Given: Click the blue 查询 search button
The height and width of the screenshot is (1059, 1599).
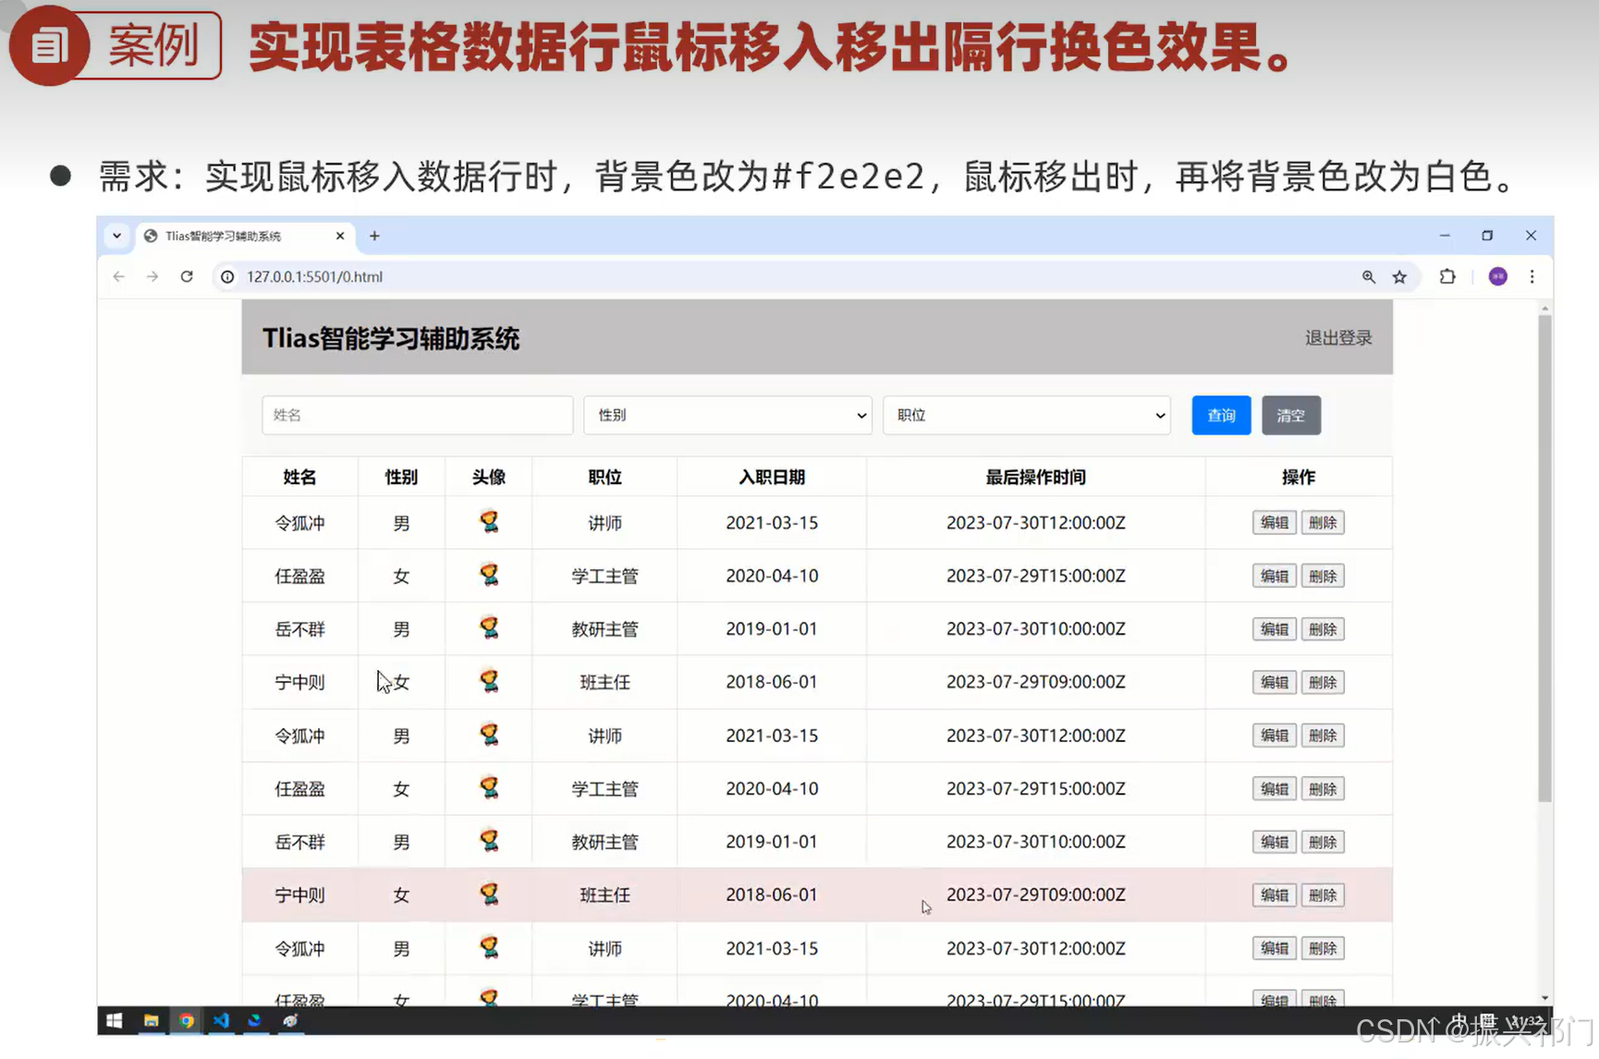Looking at the screenshot, I should [1221, 415].
